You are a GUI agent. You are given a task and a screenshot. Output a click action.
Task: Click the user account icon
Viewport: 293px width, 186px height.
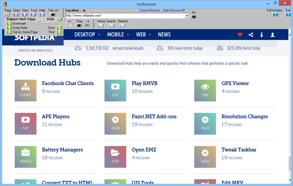(273, 35)
